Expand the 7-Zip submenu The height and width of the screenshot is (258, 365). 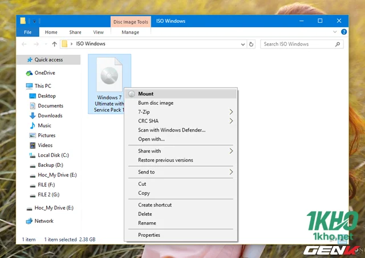[x=231, y=112]
